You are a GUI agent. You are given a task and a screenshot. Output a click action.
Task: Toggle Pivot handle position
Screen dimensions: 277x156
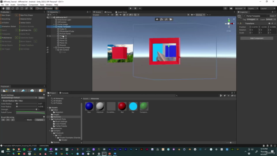[39, 9]
